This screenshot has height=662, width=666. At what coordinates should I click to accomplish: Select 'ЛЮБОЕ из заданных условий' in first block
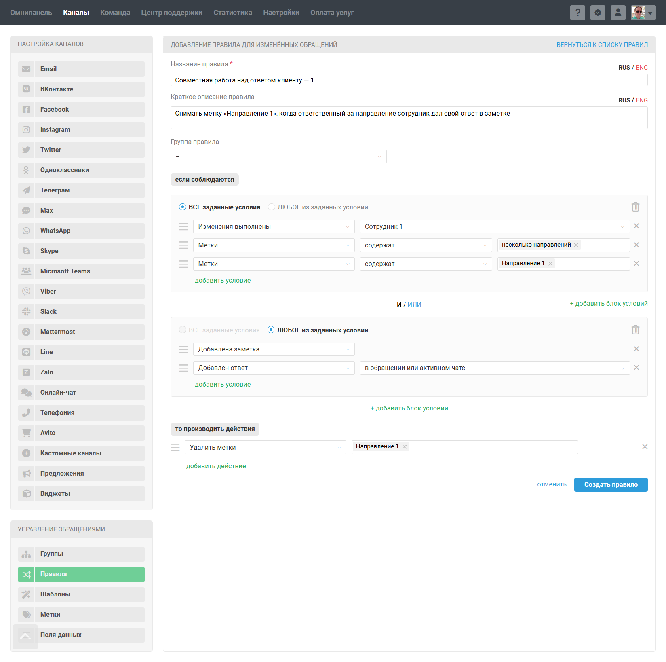pos(272,207)
